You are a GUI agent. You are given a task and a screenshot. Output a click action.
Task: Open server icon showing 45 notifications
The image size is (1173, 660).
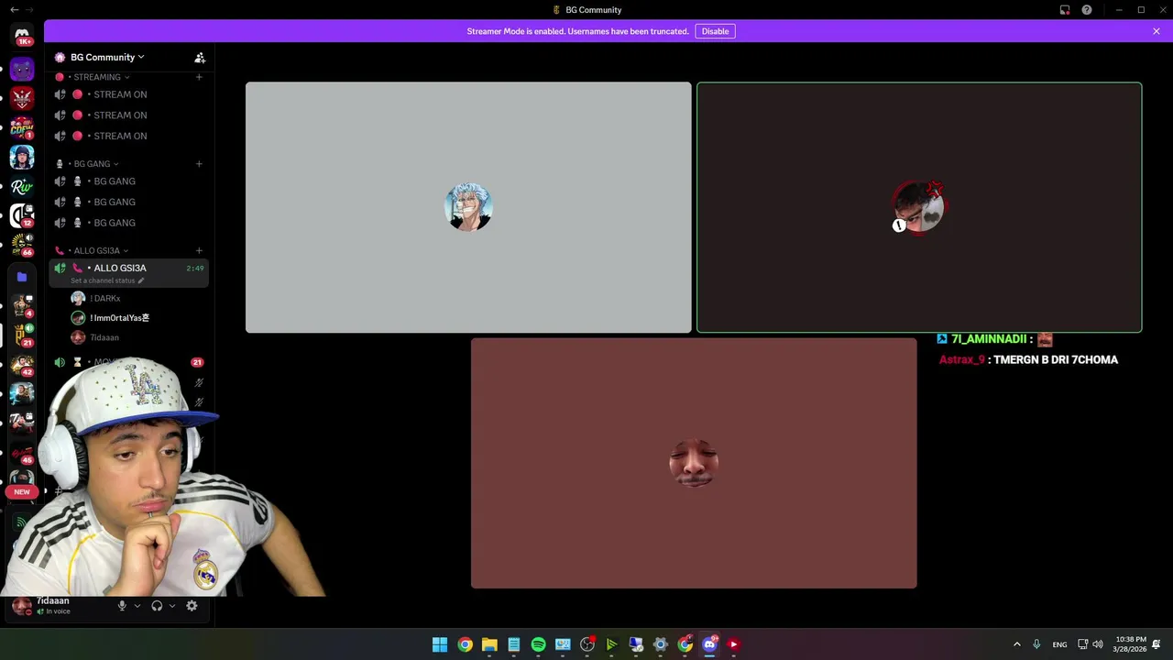pos(22,452)
